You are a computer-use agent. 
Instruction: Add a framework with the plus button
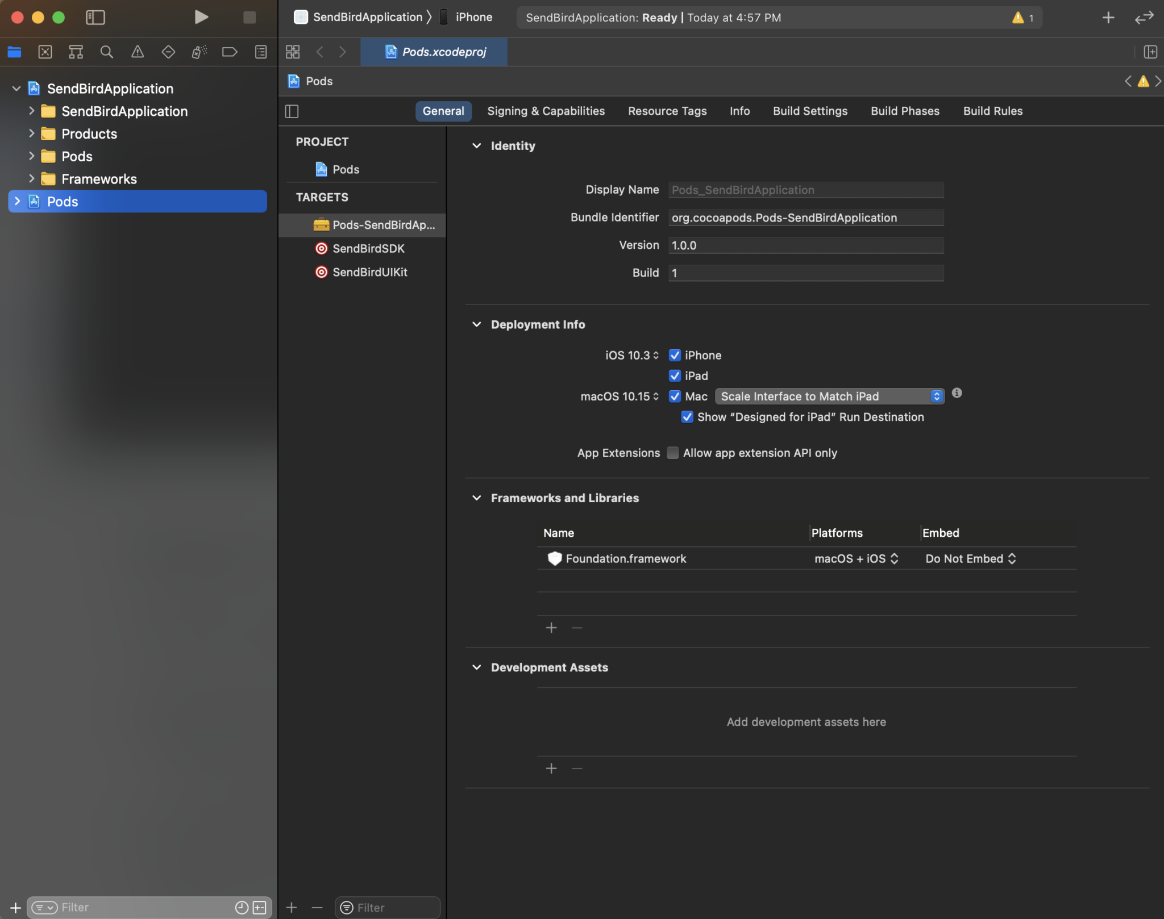(551, 628)
